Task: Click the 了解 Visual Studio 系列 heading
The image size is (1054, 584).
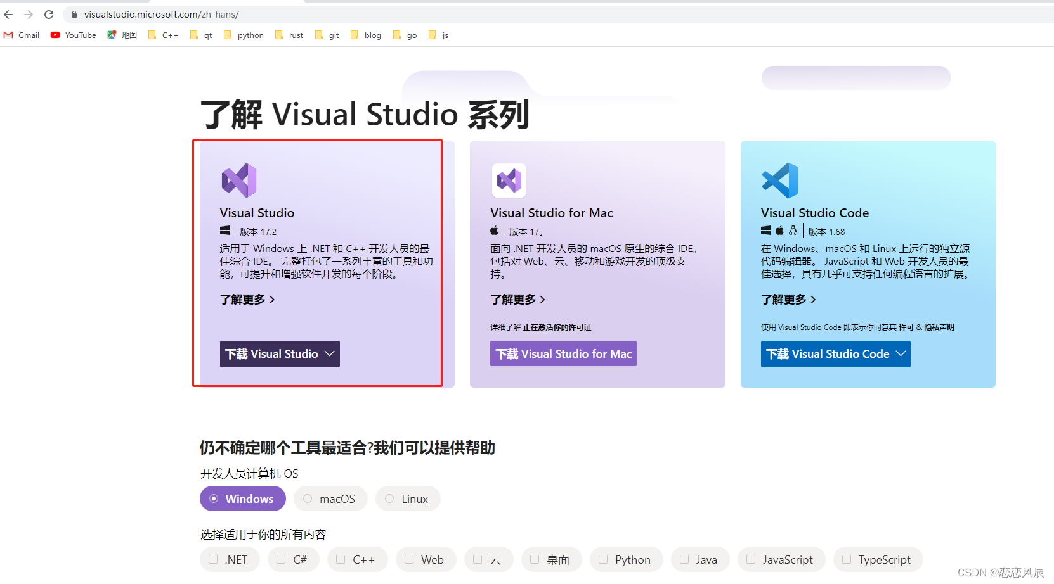Action: click(x=365, y=115)
